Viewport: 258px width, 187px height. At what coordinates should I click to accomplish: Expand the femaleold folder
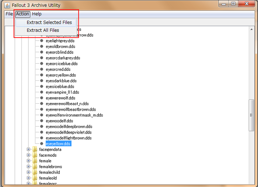28,178
